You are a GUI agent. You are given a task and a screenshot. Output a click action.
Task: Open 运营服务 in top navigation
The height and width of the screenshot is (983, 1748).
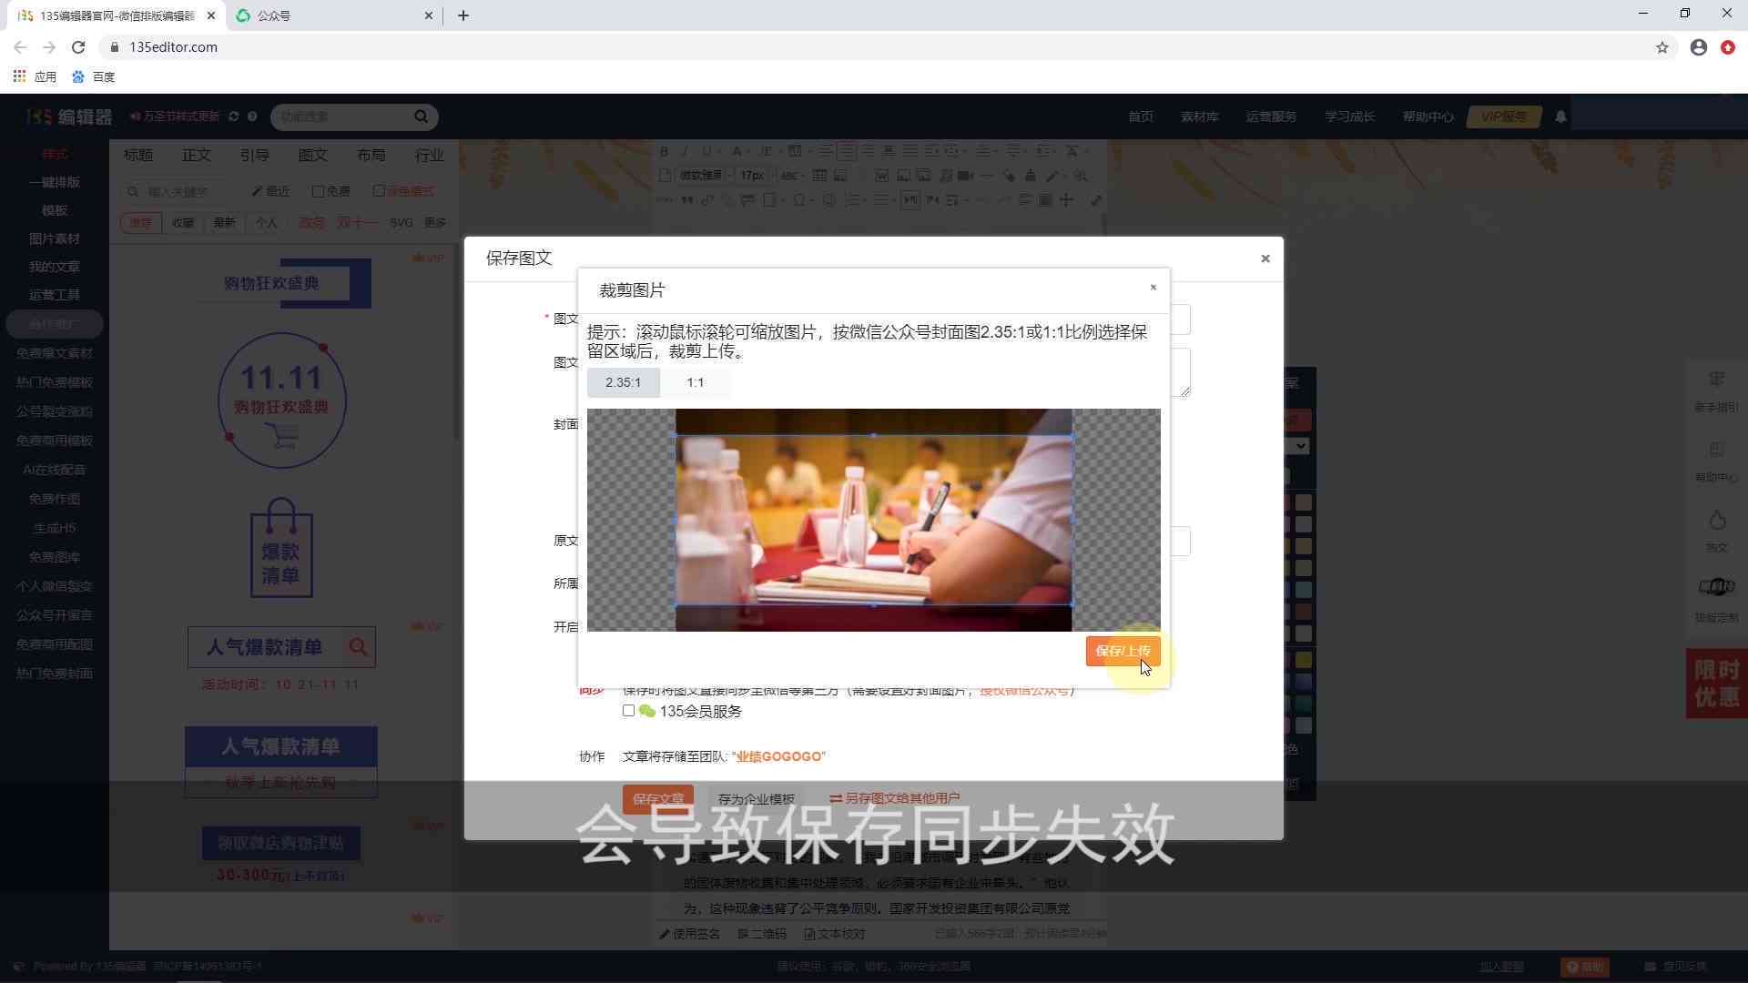pyautogui.click(x=1271, y=117)
